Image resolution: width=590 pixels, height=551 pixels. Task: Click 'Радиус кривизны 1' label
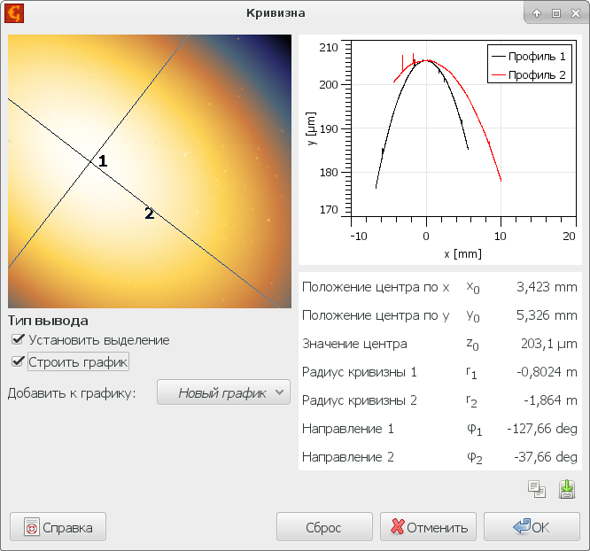point(360,372)
